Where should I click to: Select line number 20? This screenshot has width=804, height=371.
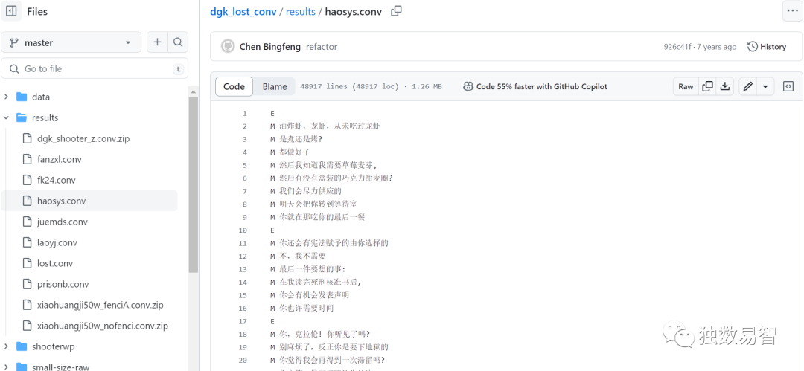pos(243,361)
